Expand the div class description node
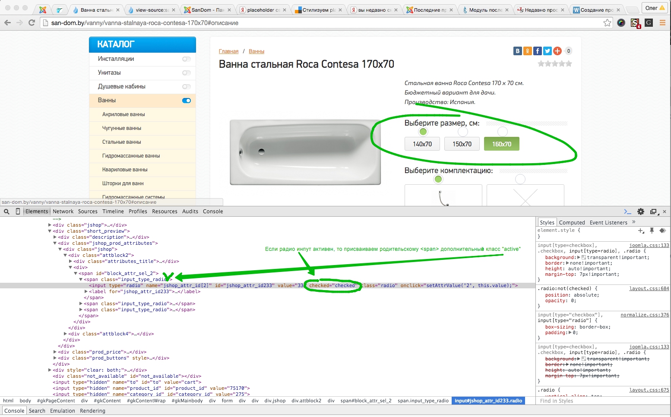671x417 pixels. pyautogui.click(x=55, y=237)
